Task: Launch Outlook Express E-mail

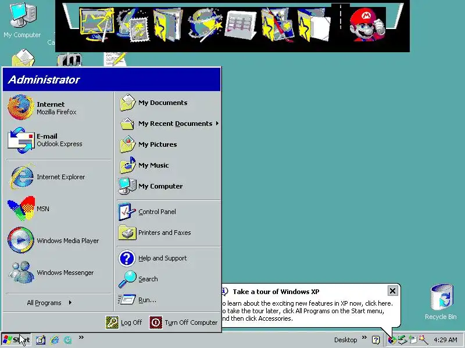Action: click(x=59, y=140)
